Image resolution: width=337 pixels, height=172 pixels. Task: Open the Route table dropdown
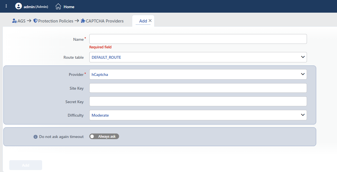pos(198,57)
